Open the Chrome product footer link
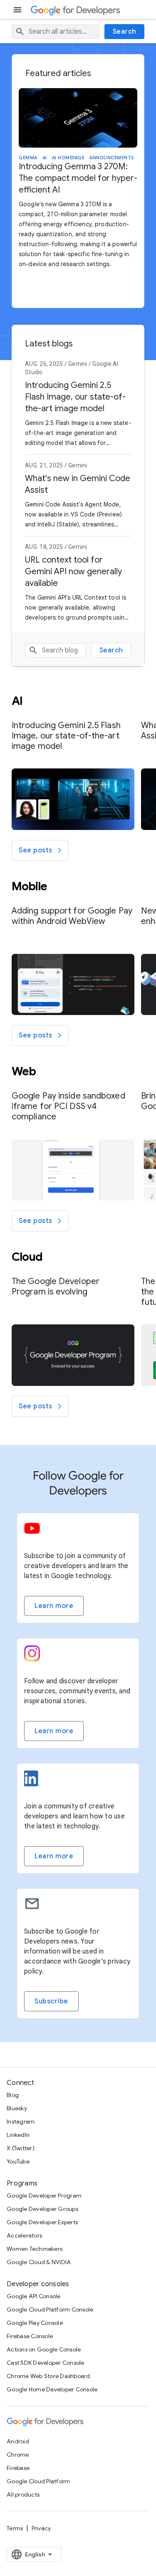 click(18, 2455)
